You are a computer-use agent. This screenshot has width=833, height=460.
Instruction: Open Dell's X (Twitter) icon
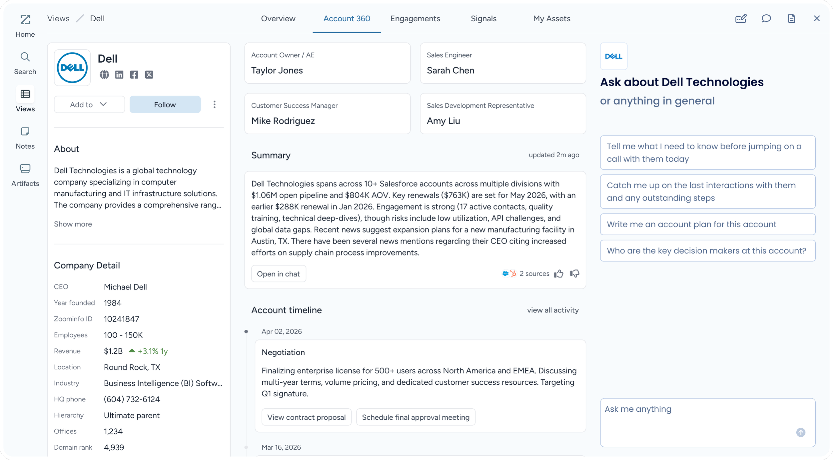pos(149,75)
